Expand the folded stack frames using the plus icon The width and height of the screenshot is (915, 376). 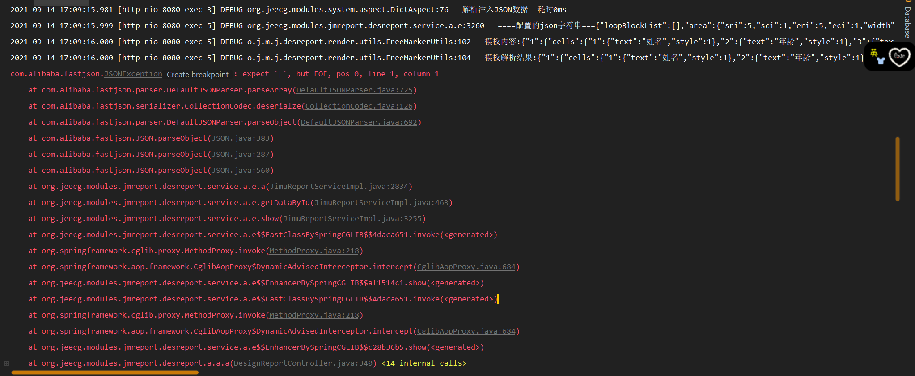[x=7, y=363]
